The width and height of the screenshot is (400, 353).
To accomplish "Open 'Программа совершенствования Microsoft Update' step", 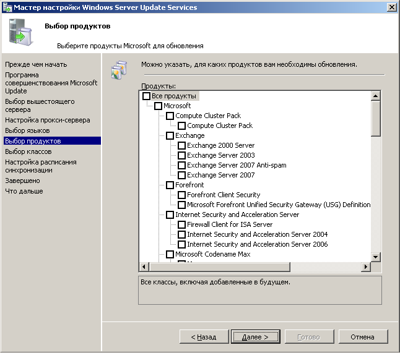I will tap(51, 83).
